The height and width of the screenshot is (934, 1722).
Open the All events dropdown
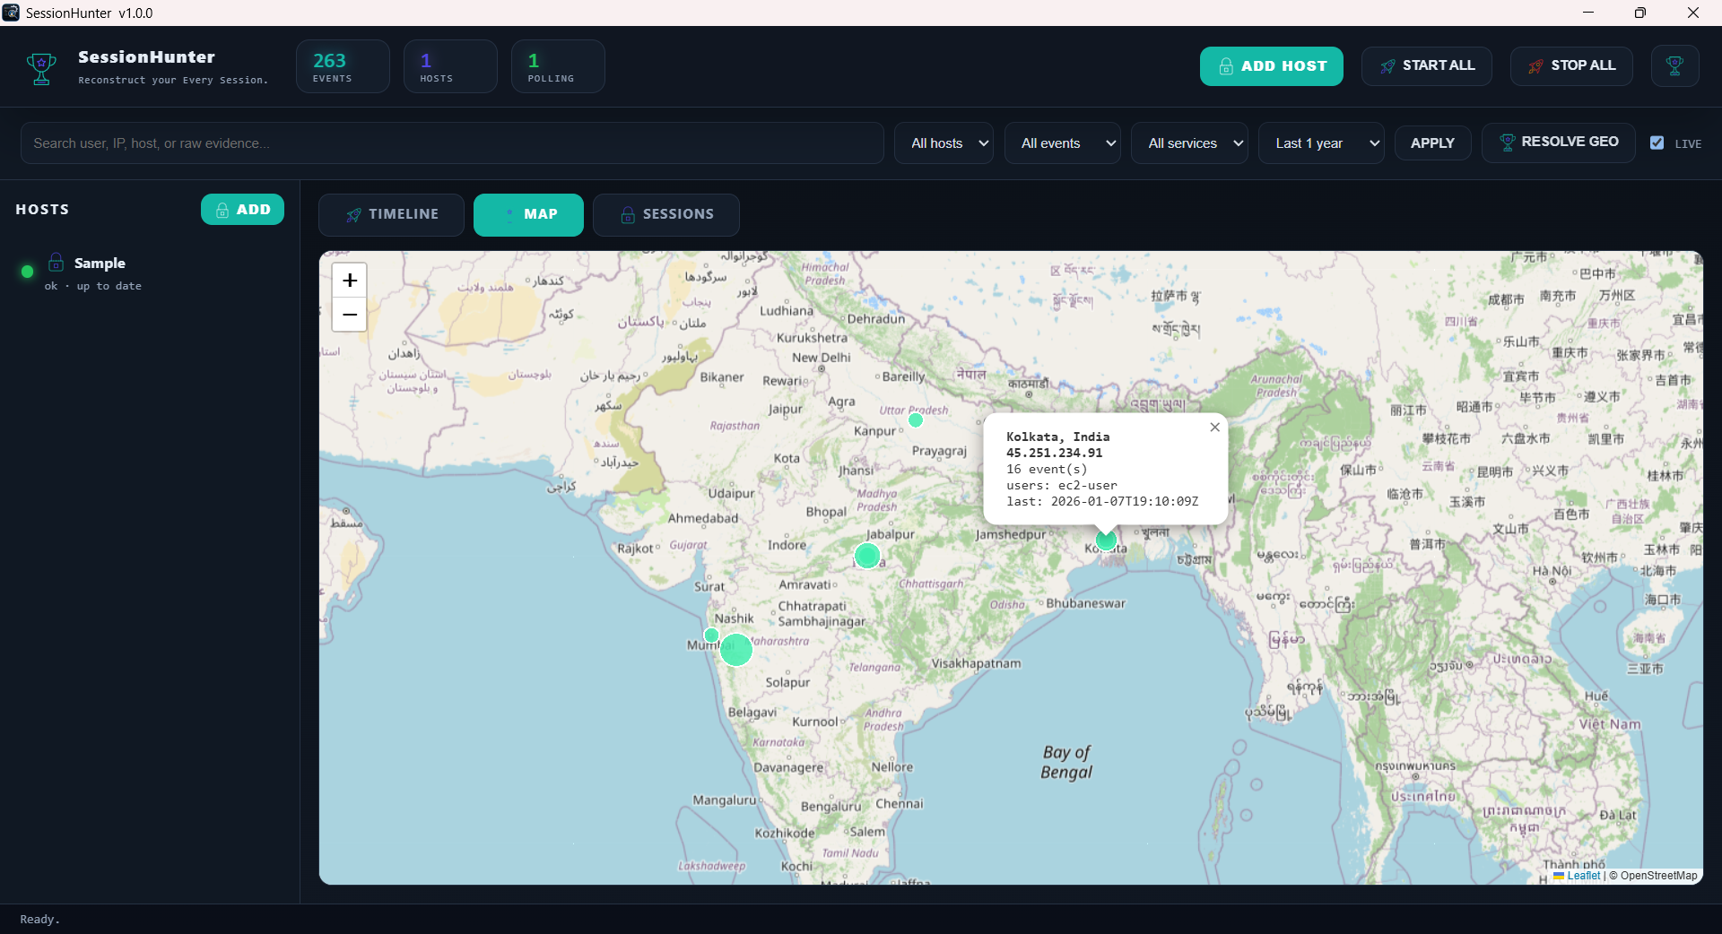coord(1063,143)
